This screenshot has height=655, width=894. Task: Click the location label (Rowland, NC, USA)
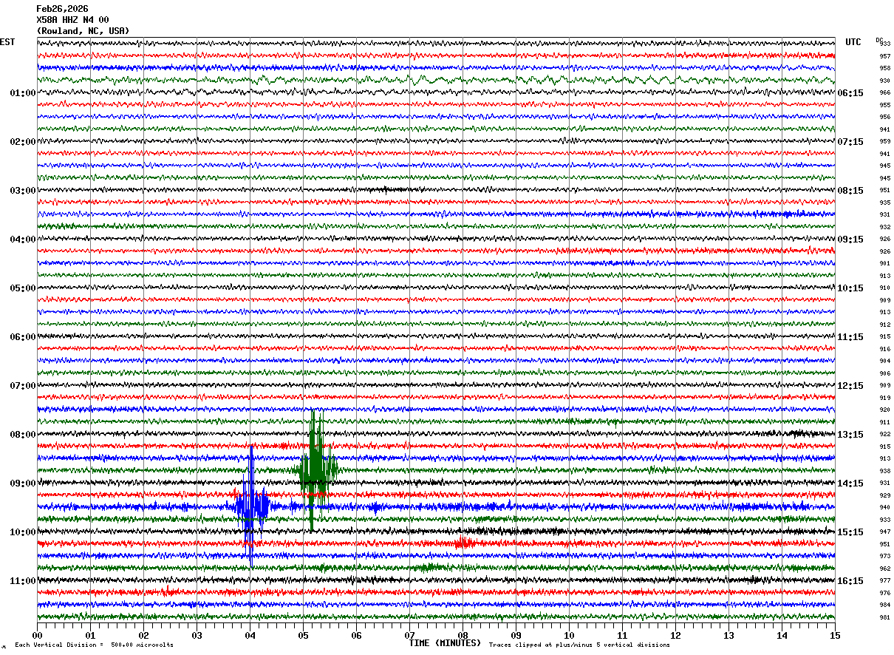coord(83,31)
